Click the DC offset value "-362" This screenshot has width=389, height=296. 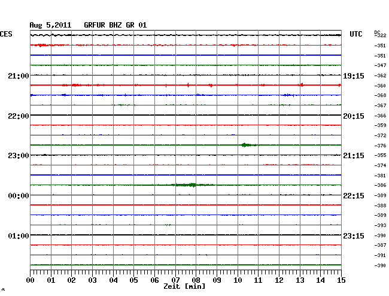[380, 75]
